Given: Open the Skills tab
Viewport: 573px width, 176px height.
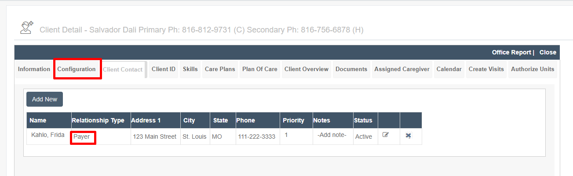Looking at the screenshot, I should coord(190,69).
